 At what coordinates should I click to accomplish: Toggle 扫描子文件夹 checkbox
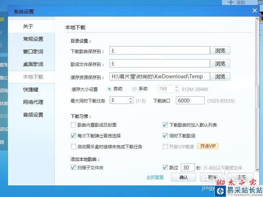(x=73, y=167)
